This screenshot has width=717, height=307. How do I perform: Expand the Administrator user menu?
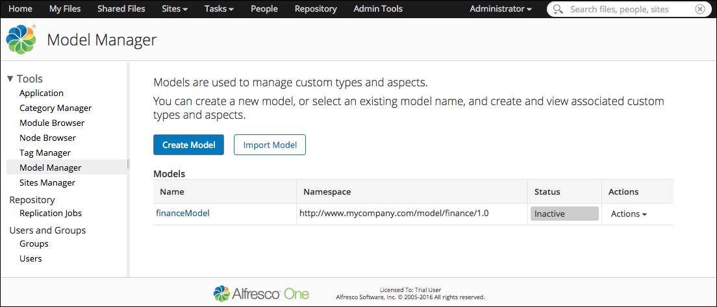(x=501, y=8)
